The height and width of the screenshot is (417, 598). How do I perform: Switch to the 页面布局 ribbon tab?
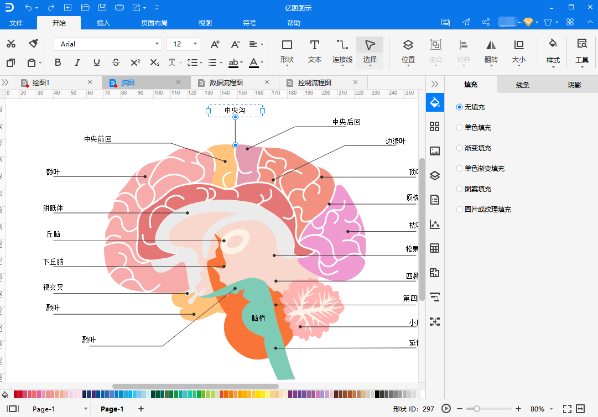click(x=154, y=23)
